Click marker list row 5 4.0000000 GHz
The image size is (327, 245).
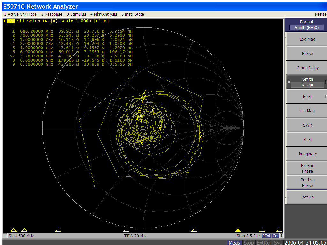pos(72,48)
